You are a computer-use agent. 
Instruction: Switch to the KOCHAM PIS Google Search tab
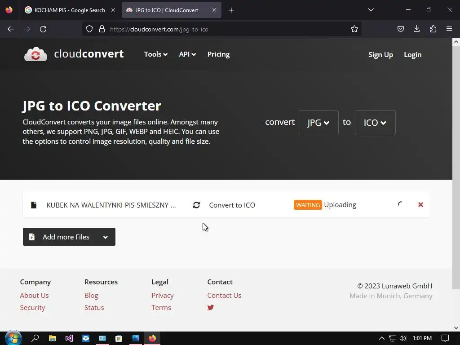tap(70, 10)
